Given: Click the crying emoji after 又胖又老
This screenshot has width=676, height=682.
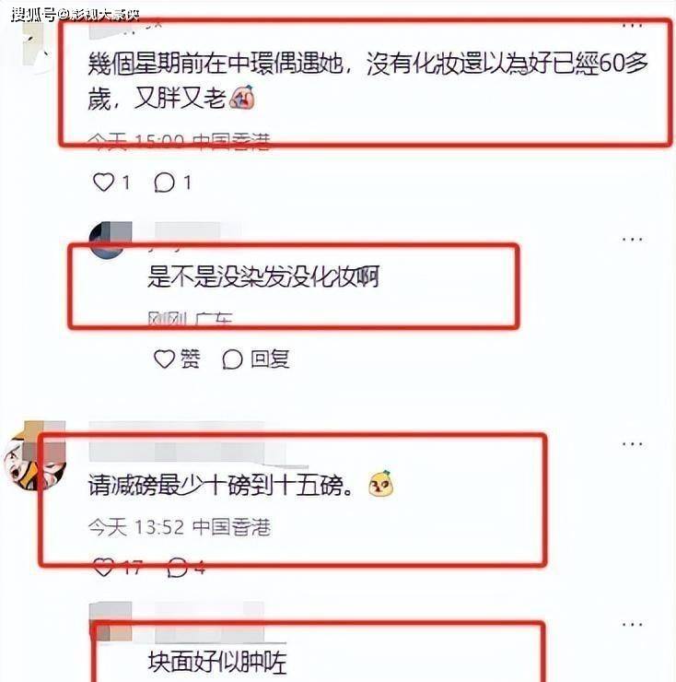Looking at the screenshot, I should (x=242, y=97).
